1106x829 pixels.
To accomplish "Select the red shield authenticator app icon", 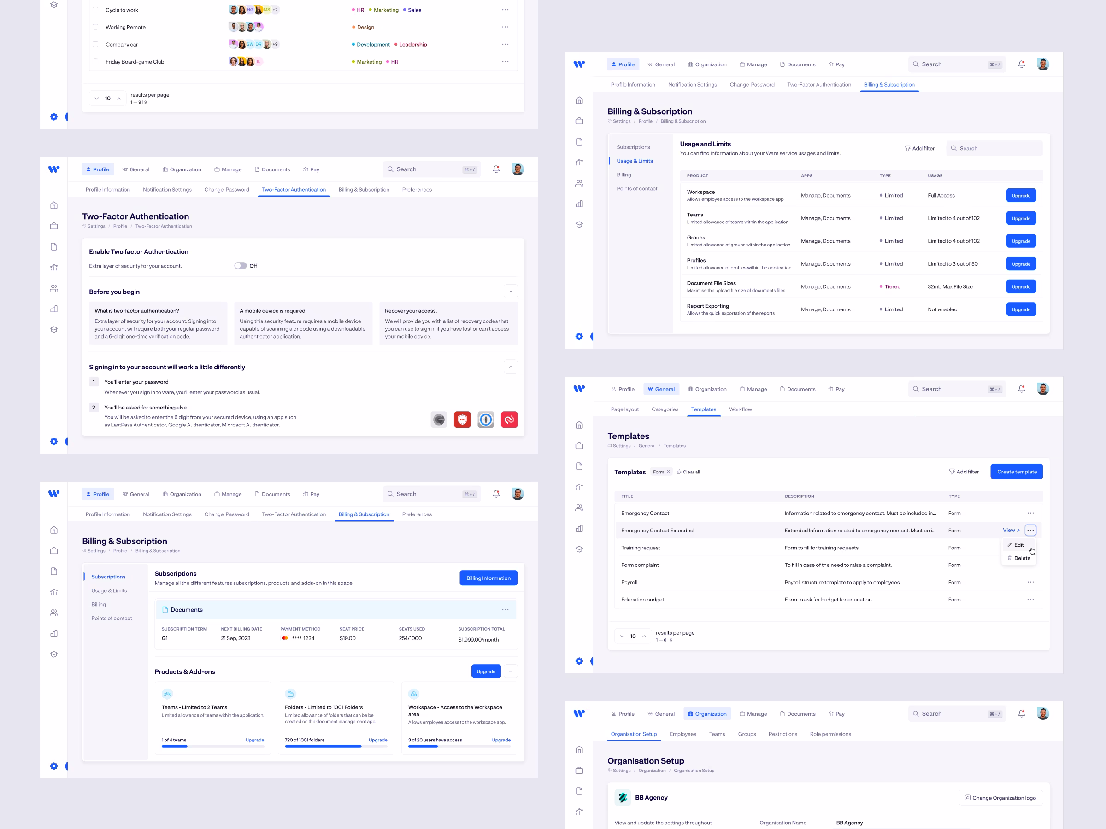I will (x=462, y=420).
